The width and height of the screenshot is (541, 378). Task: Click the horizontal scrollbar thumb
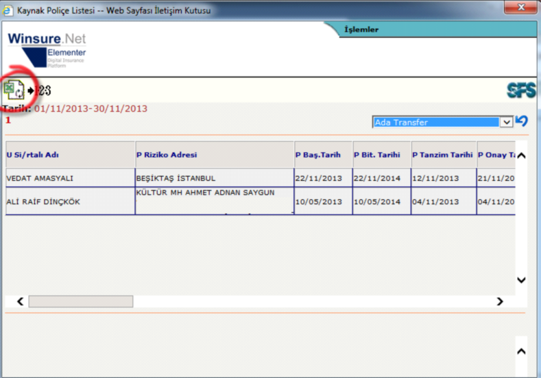pyautogui.click(x=80, y=301)
